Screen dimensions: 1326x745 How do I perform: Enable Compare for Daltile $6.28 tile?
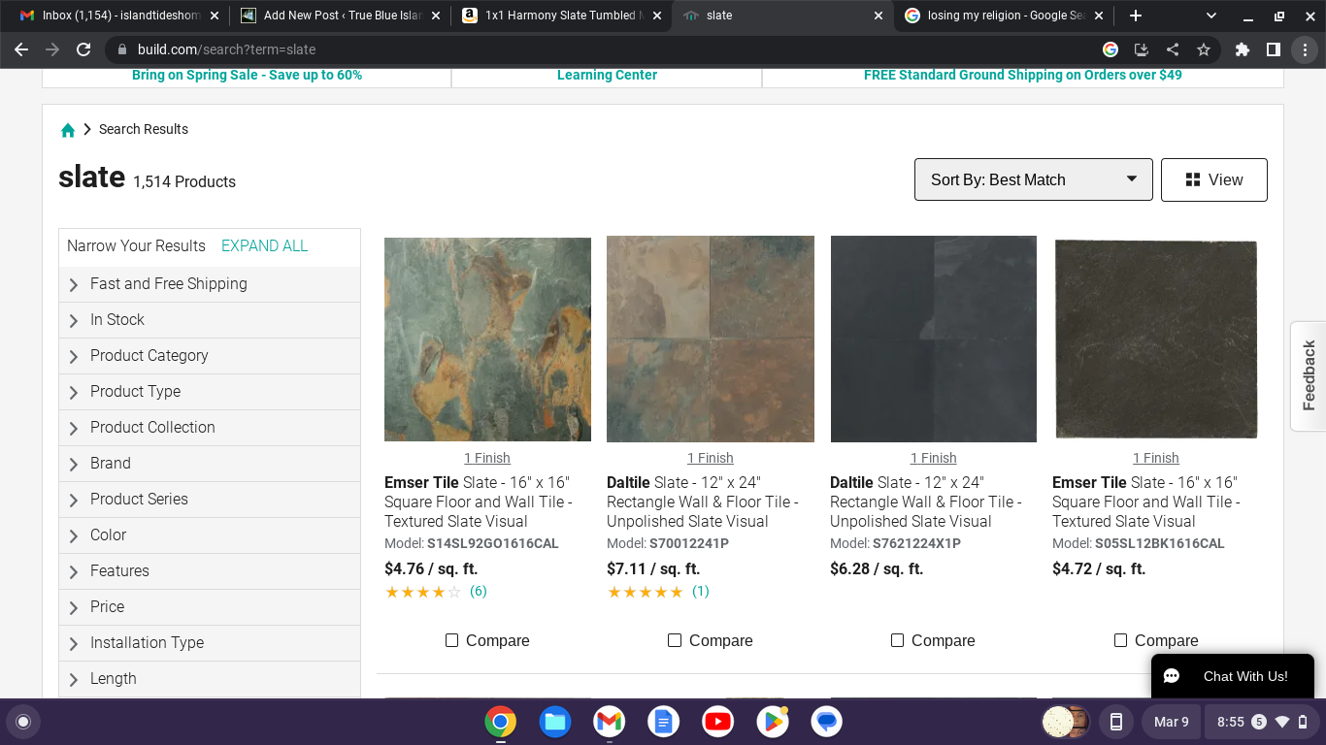[x=897, y=640]
